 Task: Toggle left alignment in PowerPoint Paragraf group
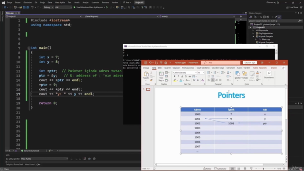(x=209, y=80)
